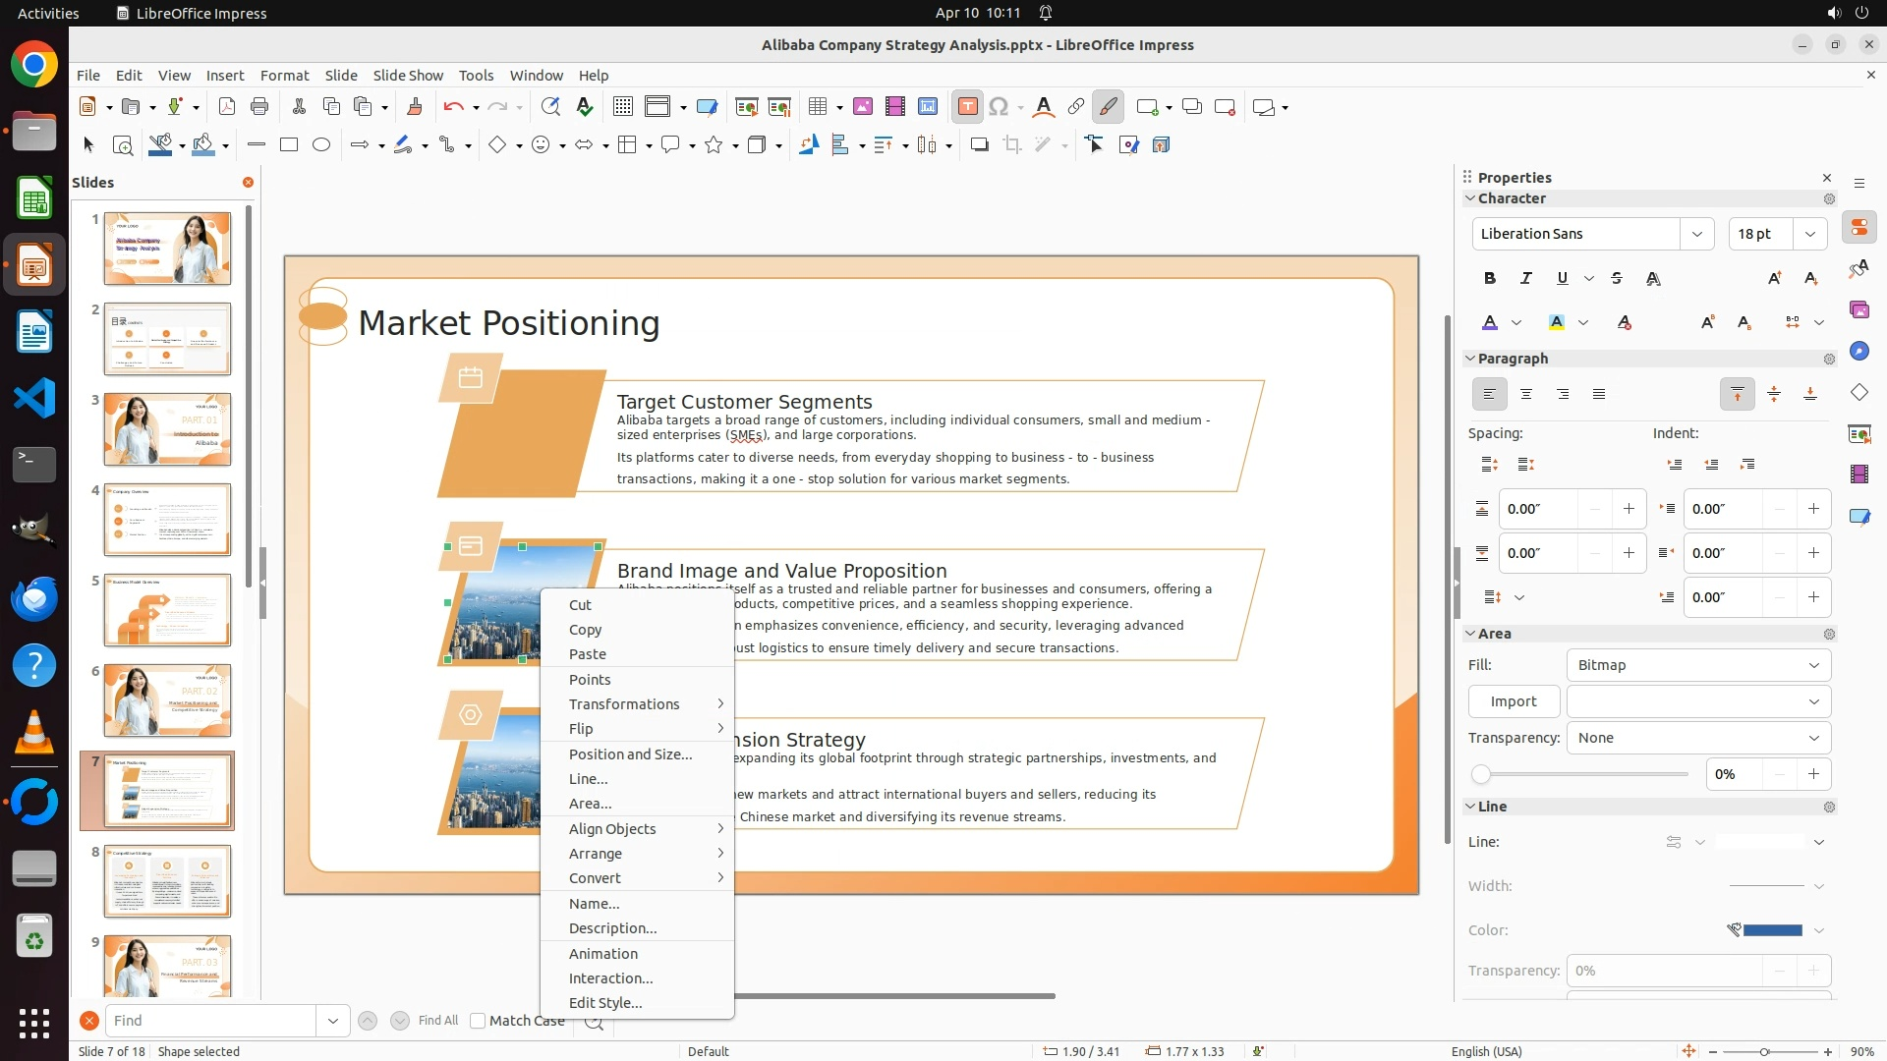
Task: Click the Area transparency slider handle
Action: (1481, 775)
